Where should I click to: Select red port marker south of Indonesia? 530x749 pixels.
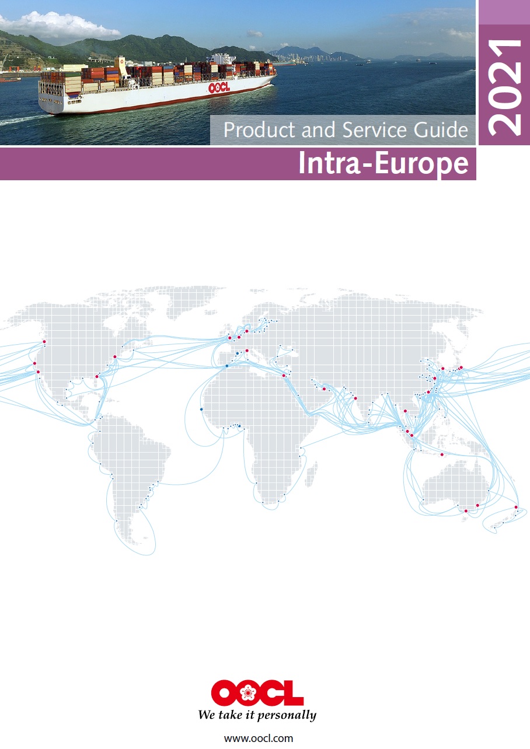(x=442, y=454)
